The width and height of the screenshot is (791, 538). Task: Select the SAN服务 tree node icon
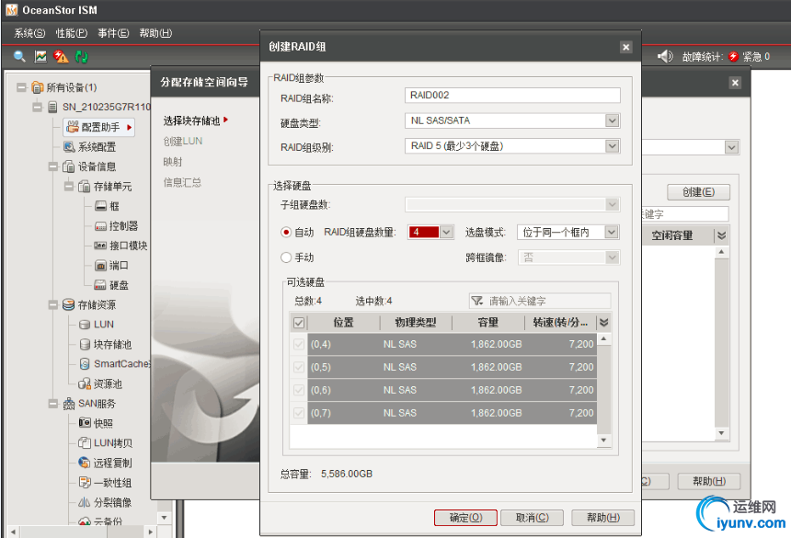(x=69, y=404)
